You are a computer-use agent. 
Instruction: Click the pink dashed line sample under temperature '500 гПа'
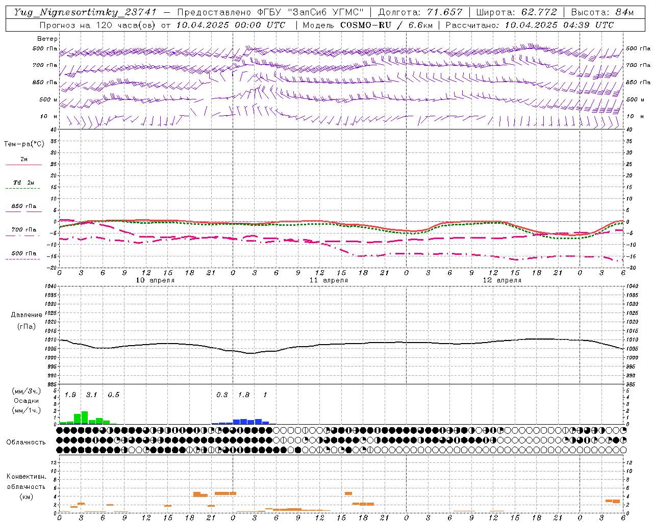tap(22, 259)
